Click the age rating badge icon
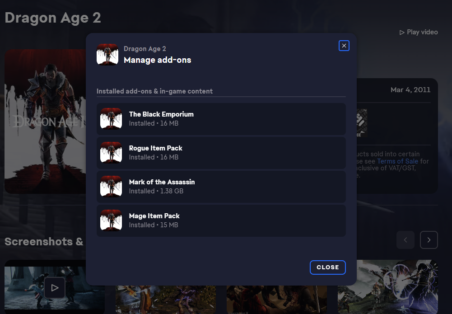452x314 pixels. point(362,123)
